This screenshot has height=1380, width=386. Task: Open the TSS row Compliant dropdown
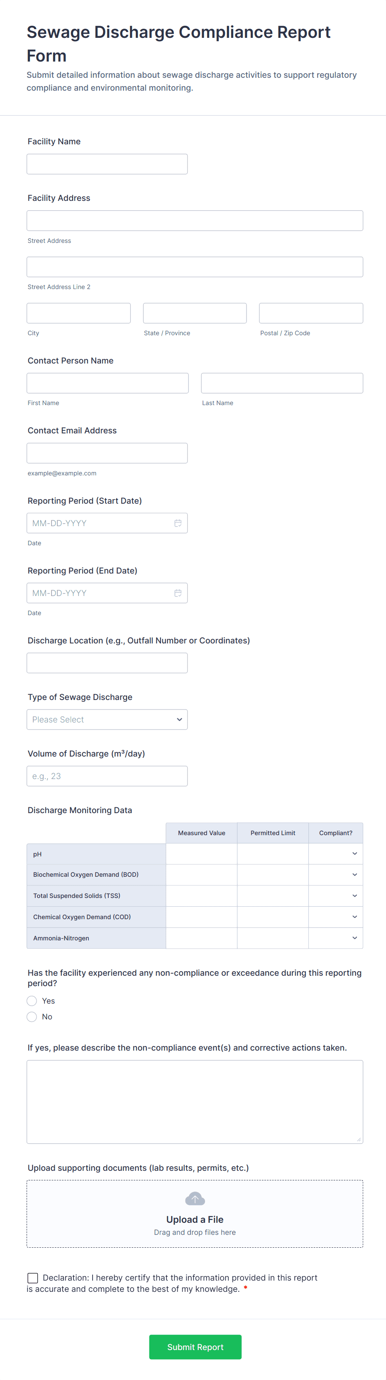[x=336, y=896]
